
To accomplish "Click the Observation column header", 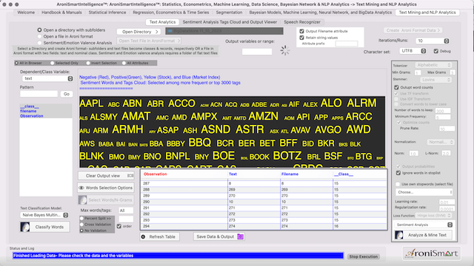I will coord(156,174).
